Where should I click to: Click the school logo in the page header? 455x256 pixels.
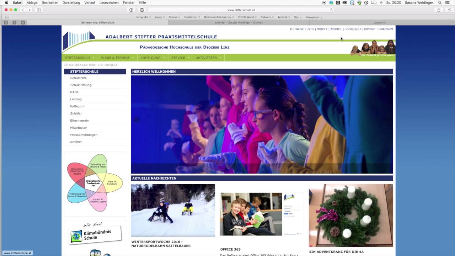click(79, 41)
